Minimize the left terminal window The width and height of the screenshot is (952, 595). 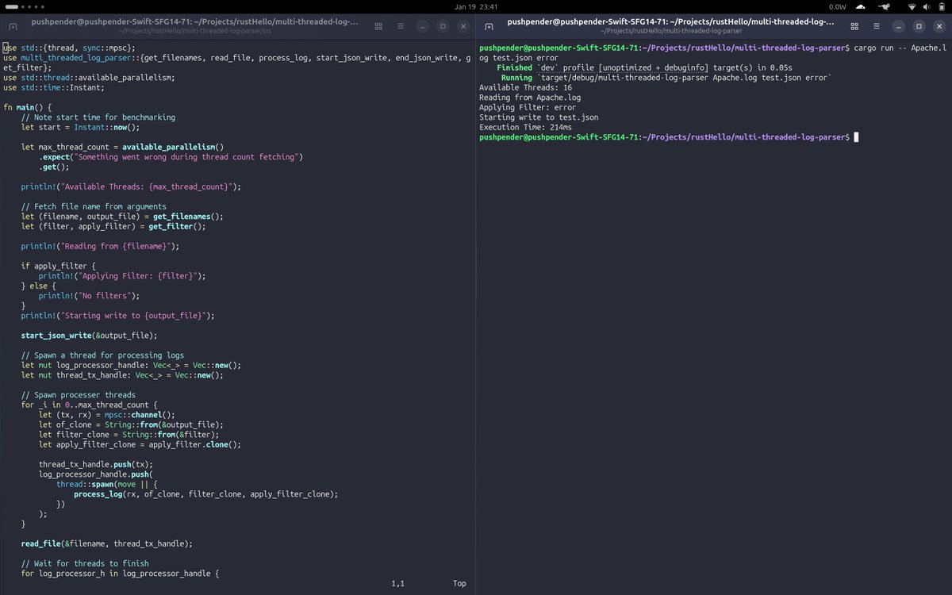423,26
